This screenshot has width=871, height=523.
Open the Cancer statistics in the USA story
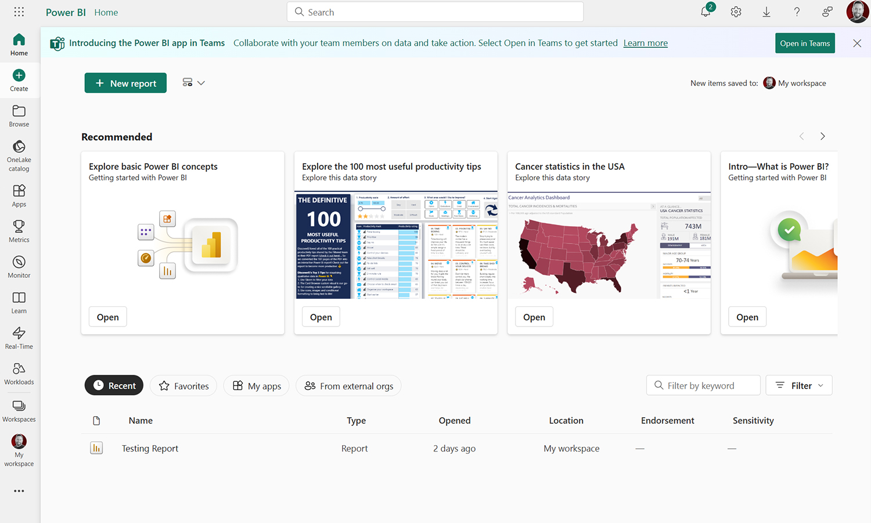point(534,316)
